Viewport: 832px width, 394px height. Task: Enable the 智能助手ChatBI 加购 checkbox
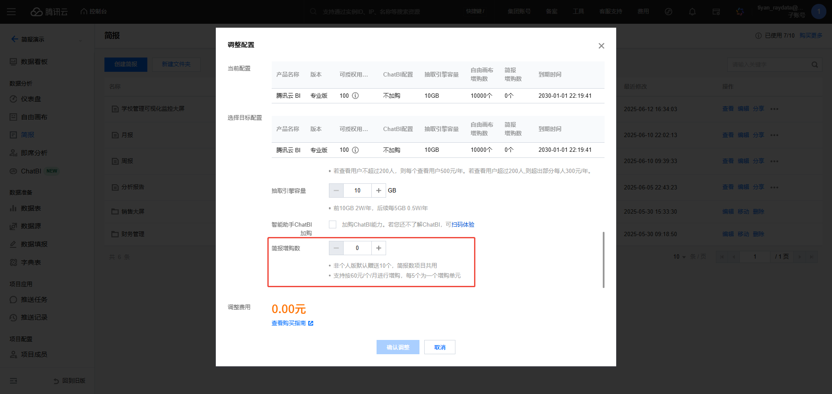tap(332, 224)
